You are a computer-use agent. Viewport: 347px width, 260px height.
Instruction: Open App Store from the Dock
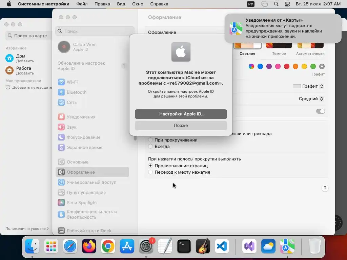click(x=127, y=246)
